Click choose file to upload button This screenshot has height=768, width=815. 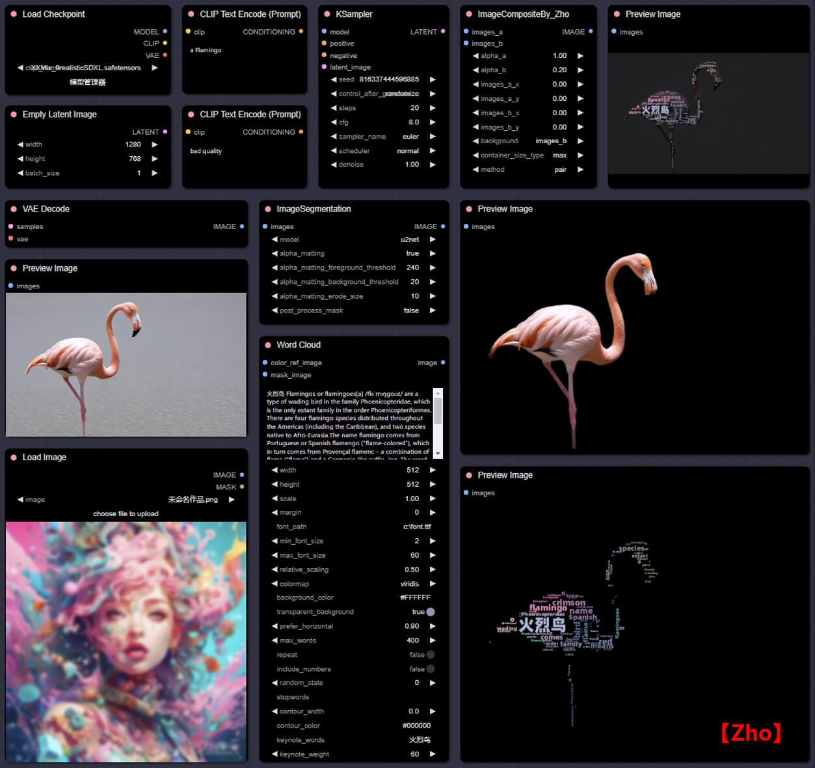126,514
